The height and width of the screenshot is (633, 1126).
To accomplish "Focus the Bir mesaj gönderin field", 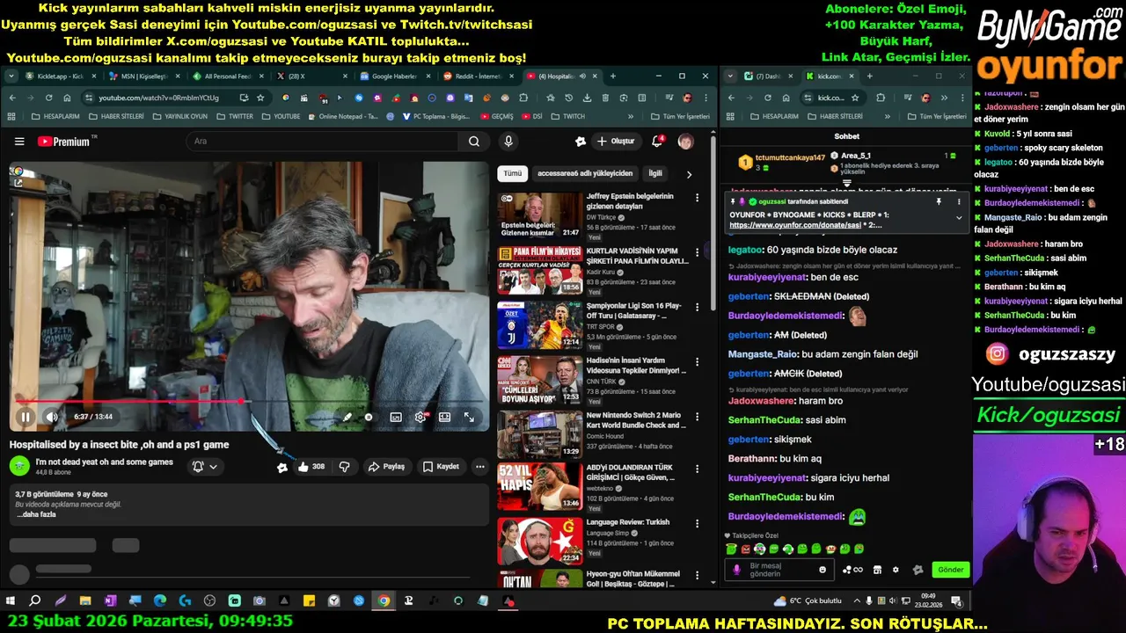I will click(779, 570).
